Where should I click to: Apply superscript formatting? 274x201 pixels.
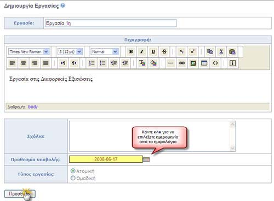click(192, 52)
